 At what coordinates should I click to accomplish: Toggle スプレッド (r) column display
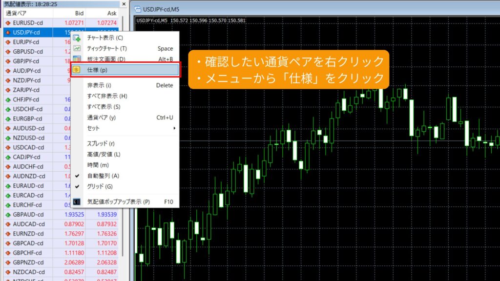click(x=101, y=143)
